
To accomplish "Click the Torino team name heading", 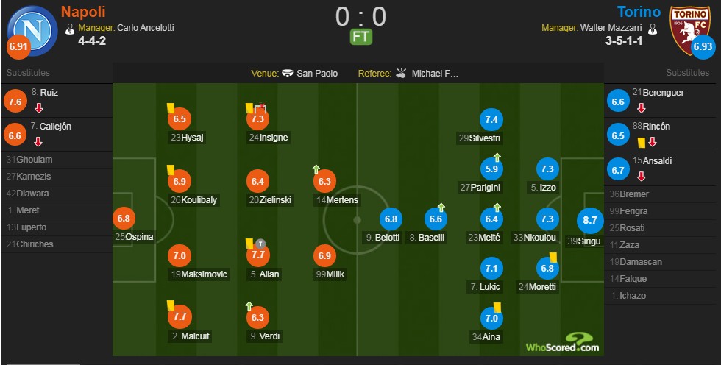I will [639, 12].
